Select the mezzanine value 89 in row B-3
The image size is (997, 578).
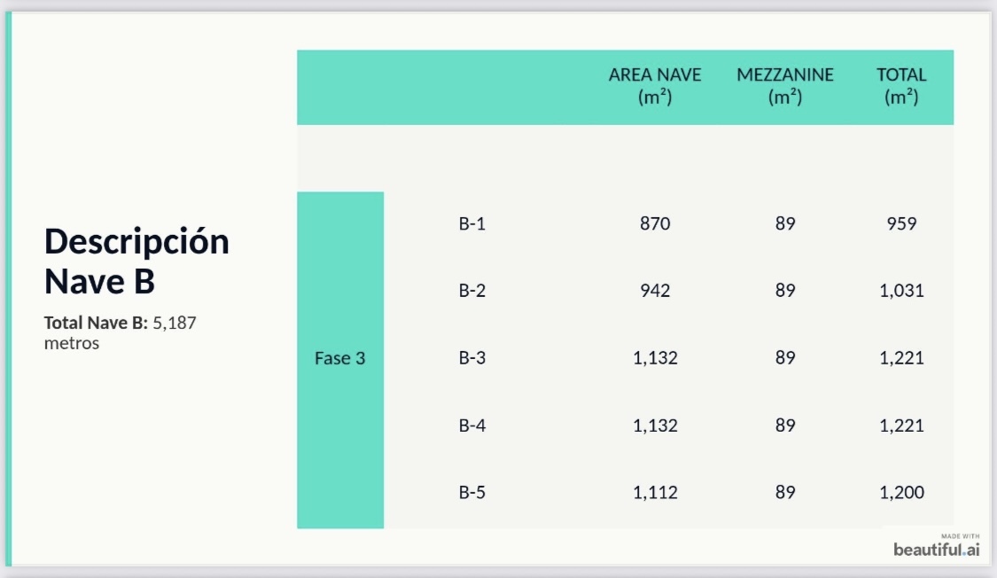785,358
